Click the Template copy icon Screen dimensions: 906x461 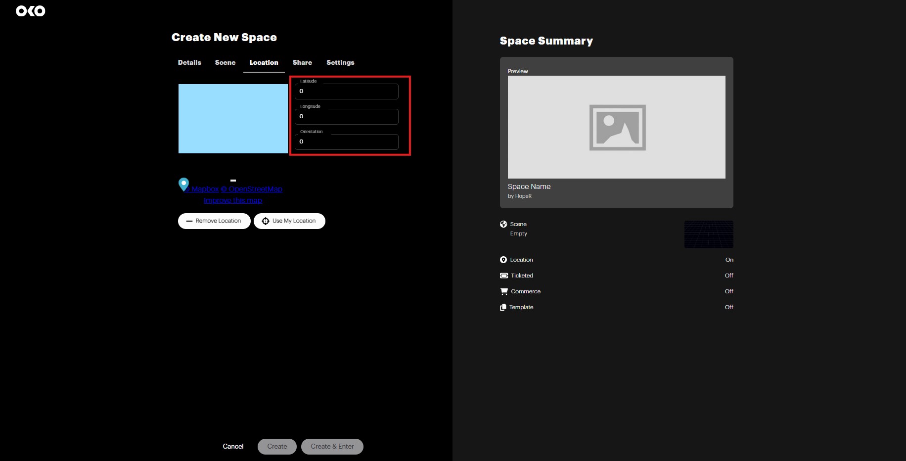[x=503, y=307]
